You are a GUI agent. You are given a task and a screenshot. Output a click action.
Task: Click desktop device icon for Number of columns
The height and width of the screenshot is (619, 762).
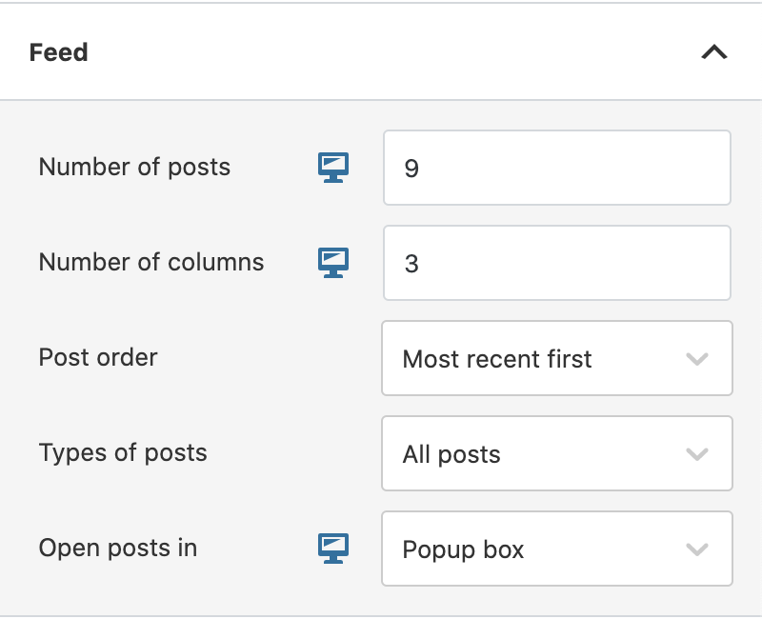tap(333, 263)
